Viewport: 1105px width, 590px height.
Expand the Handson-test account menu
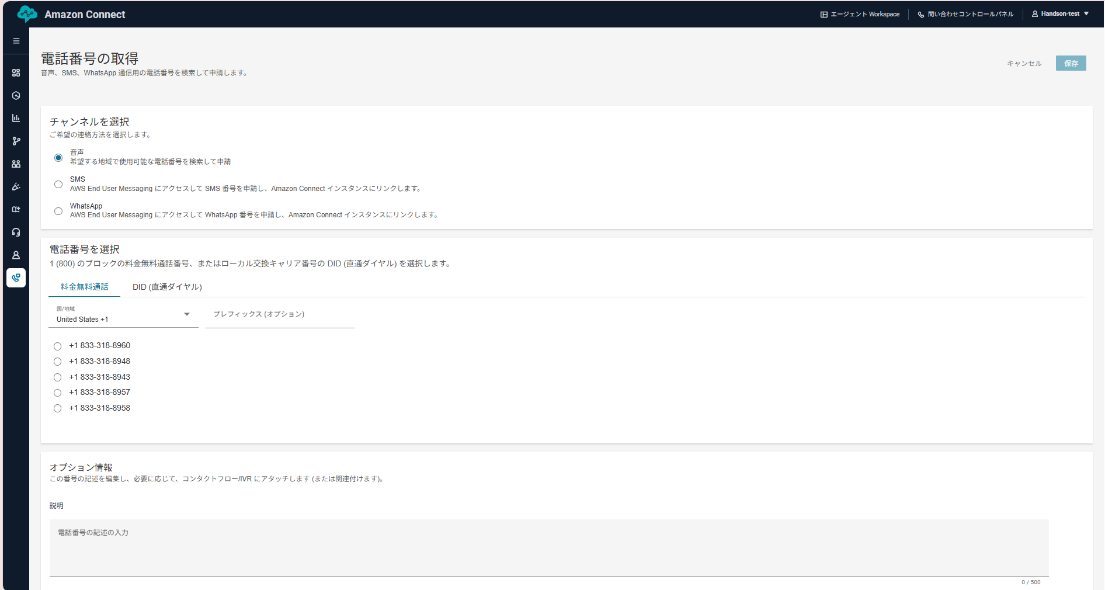(x=1061, y=13)
